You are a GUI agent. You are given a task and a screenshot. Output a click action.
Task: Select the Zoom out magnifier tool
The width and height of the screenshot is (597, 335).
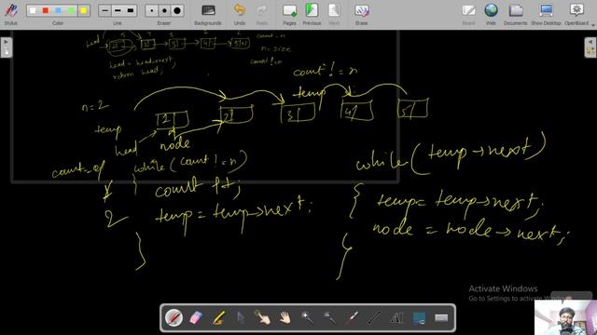tap(329, 317)
